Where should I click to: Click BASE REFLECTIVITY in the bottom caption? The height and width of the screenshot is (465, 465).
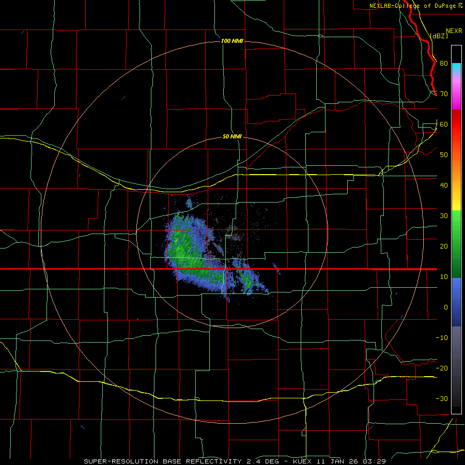click(202, 461)
